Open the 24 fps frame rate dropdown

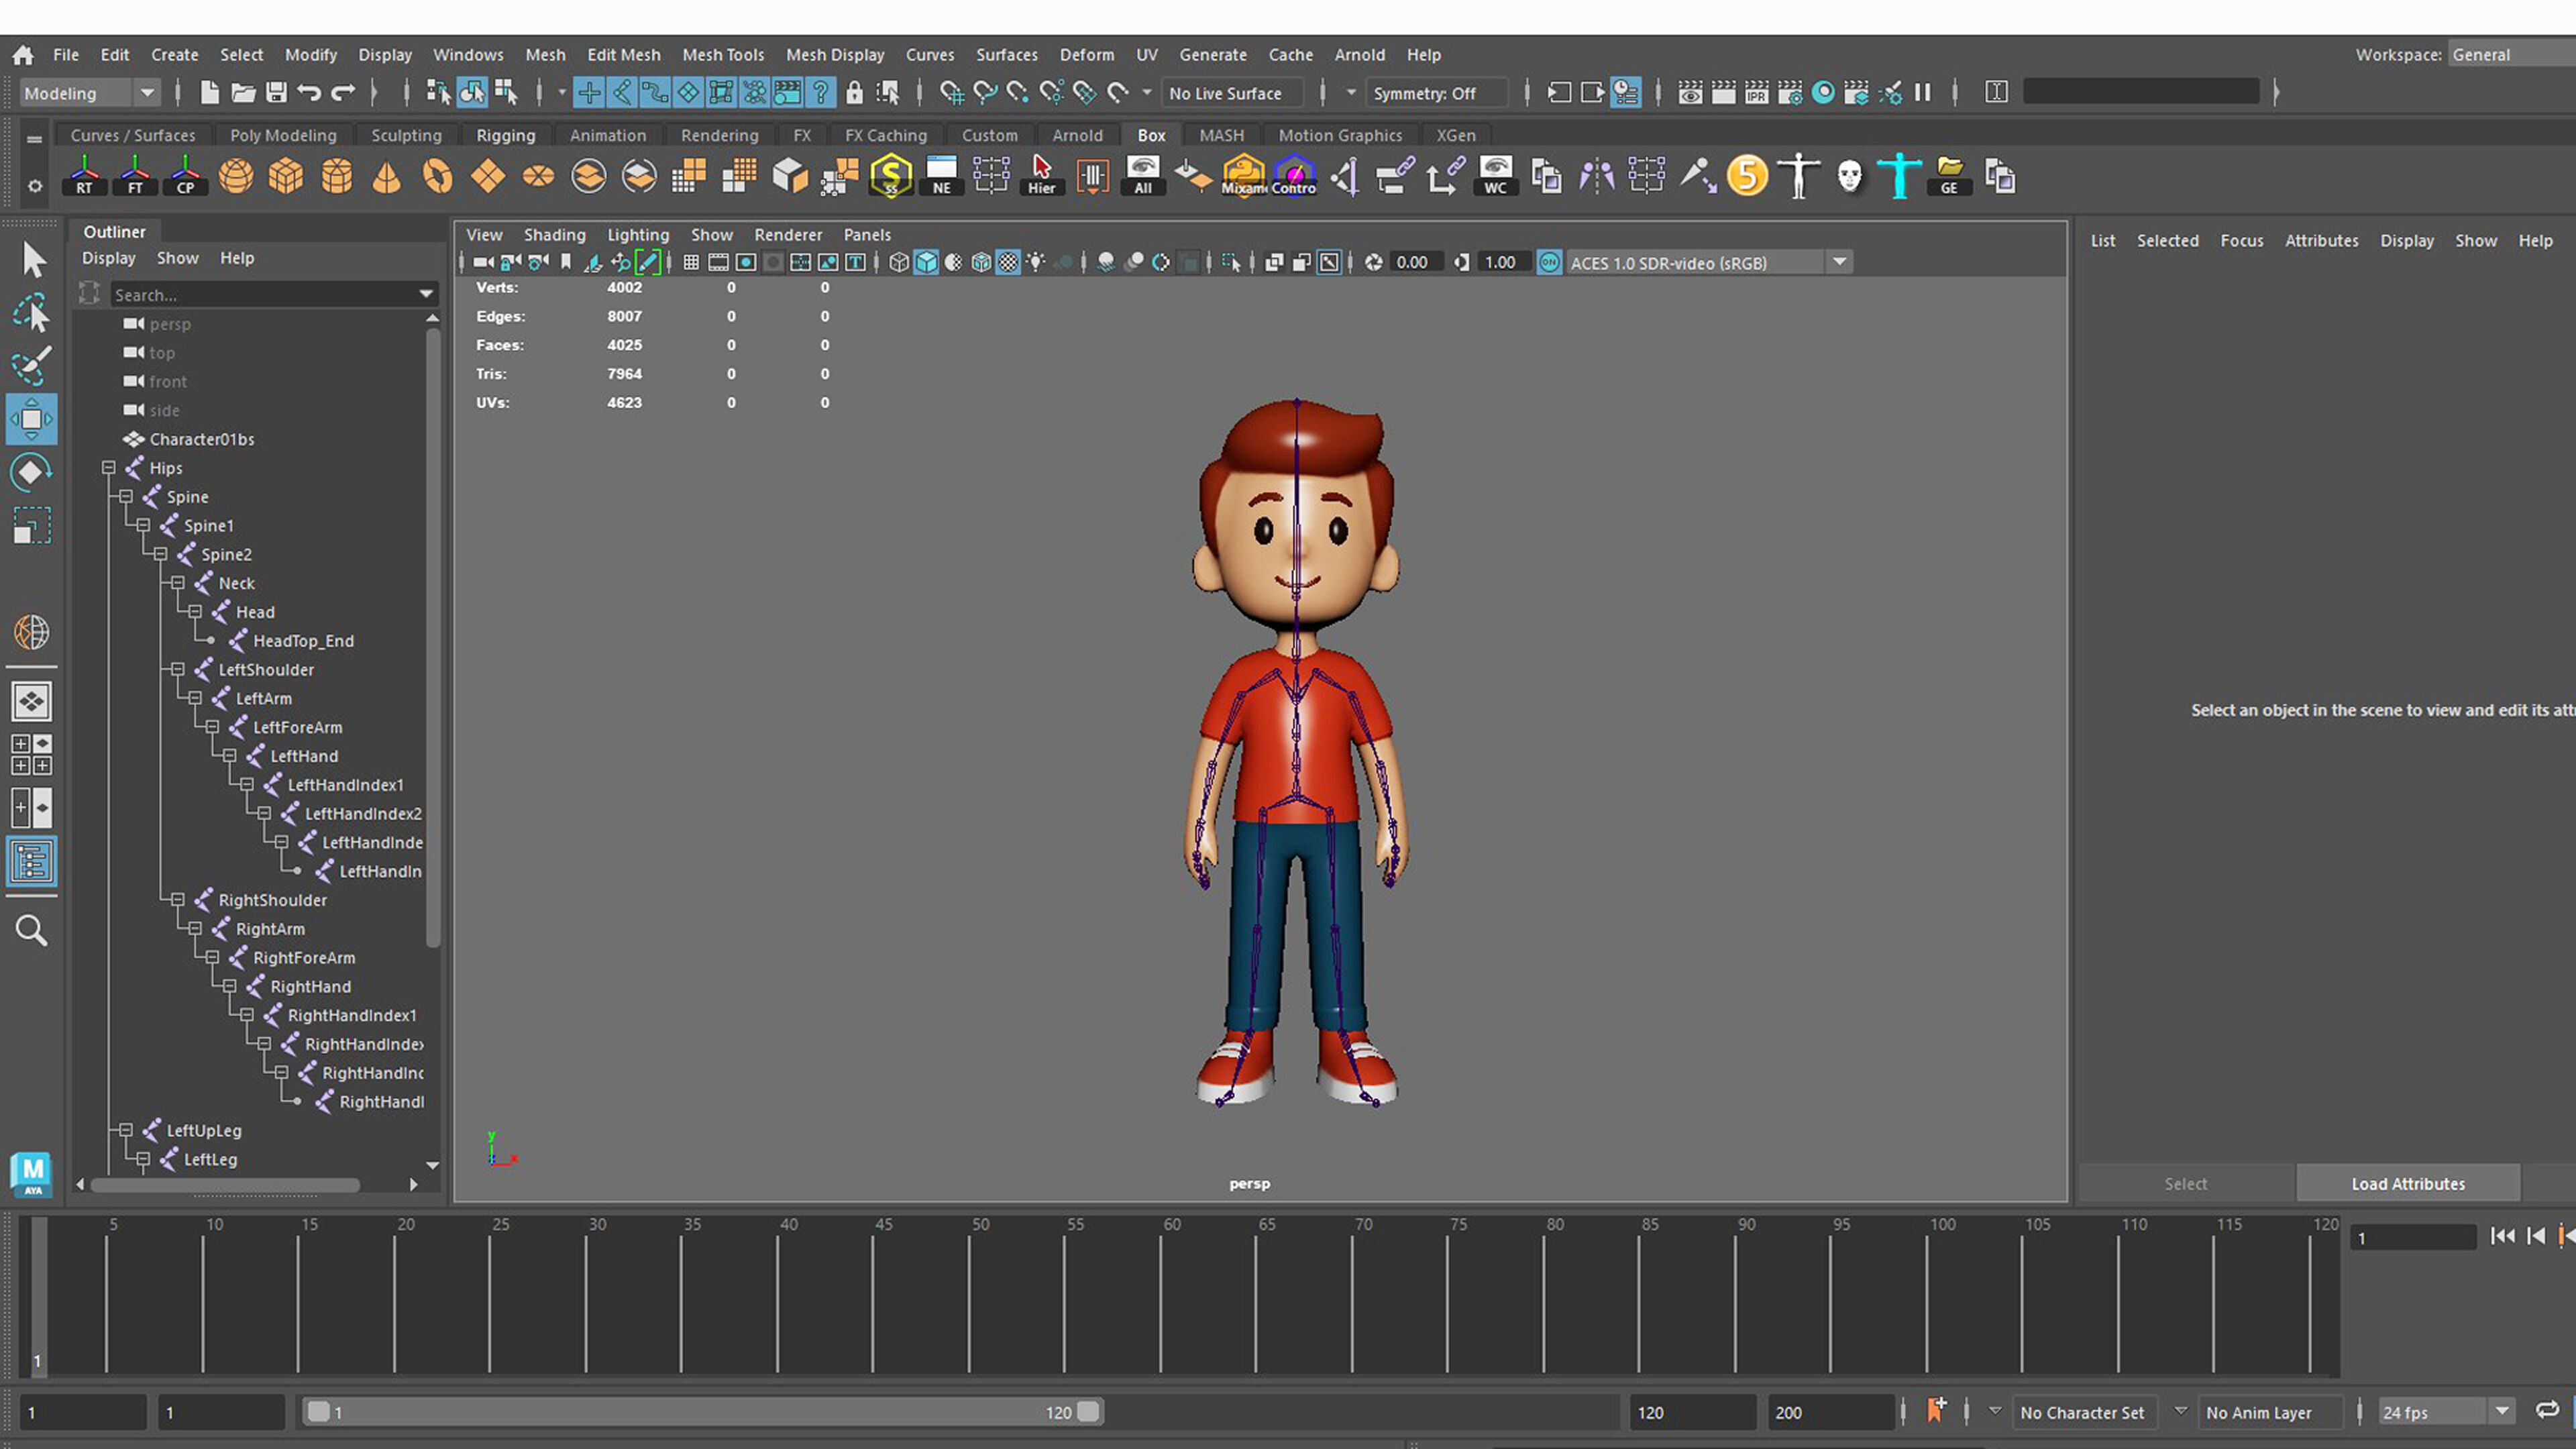tap(2446, 1412)
